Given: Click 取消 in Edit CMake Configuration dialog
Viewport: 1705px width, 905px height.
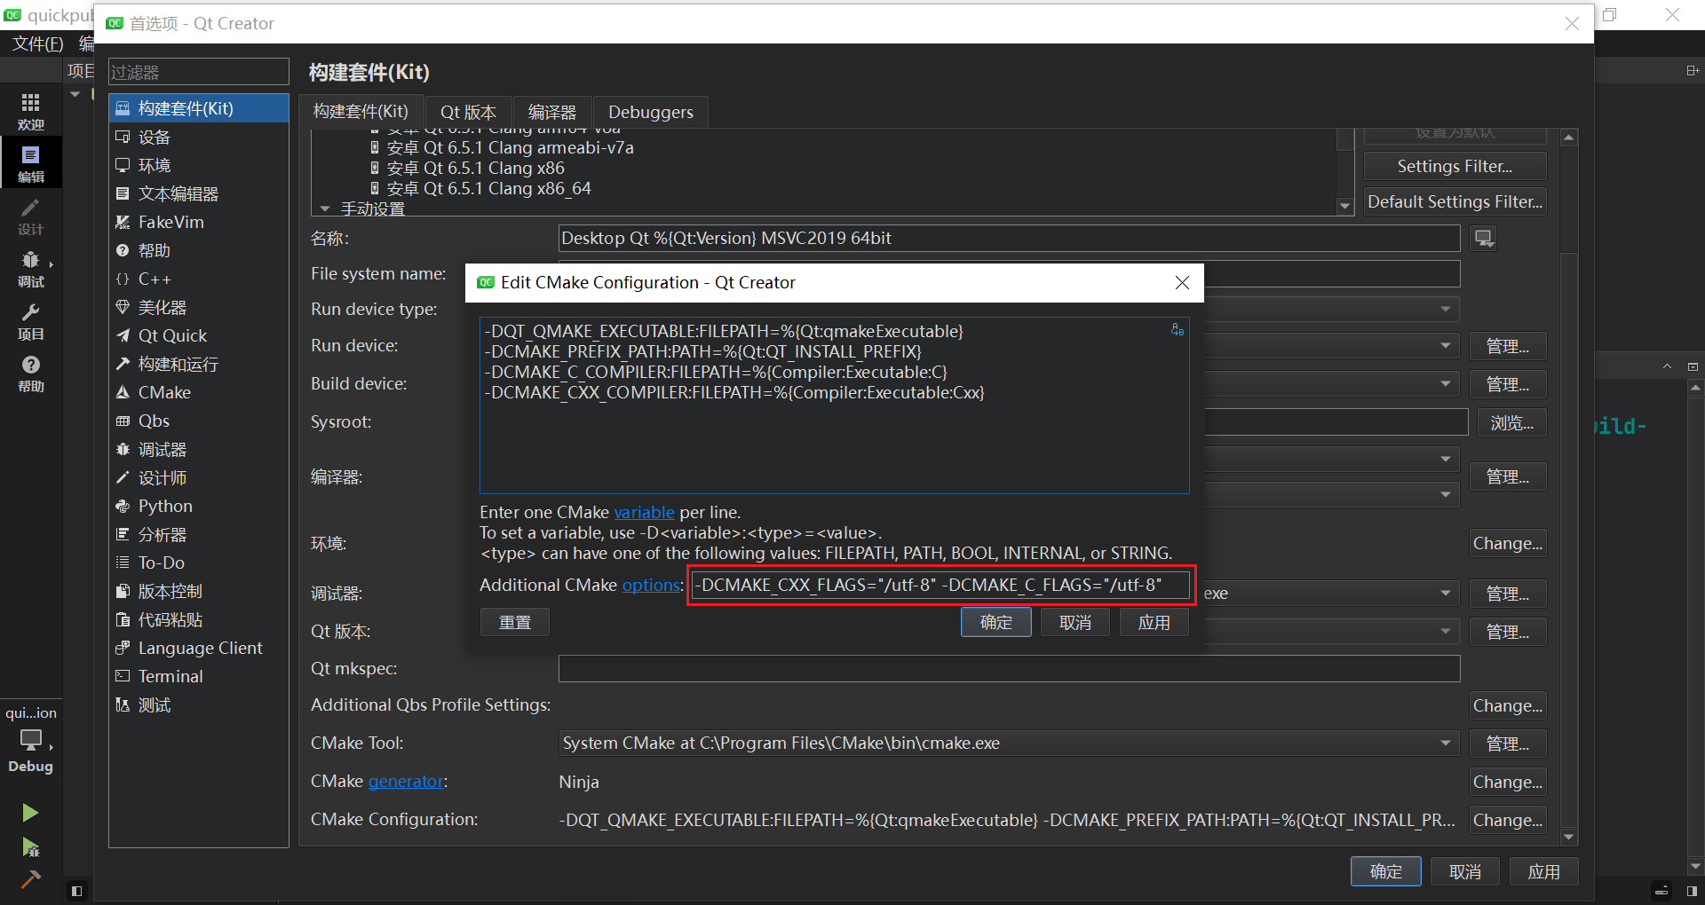Looking at the screenshot, I should [1075, 622].
